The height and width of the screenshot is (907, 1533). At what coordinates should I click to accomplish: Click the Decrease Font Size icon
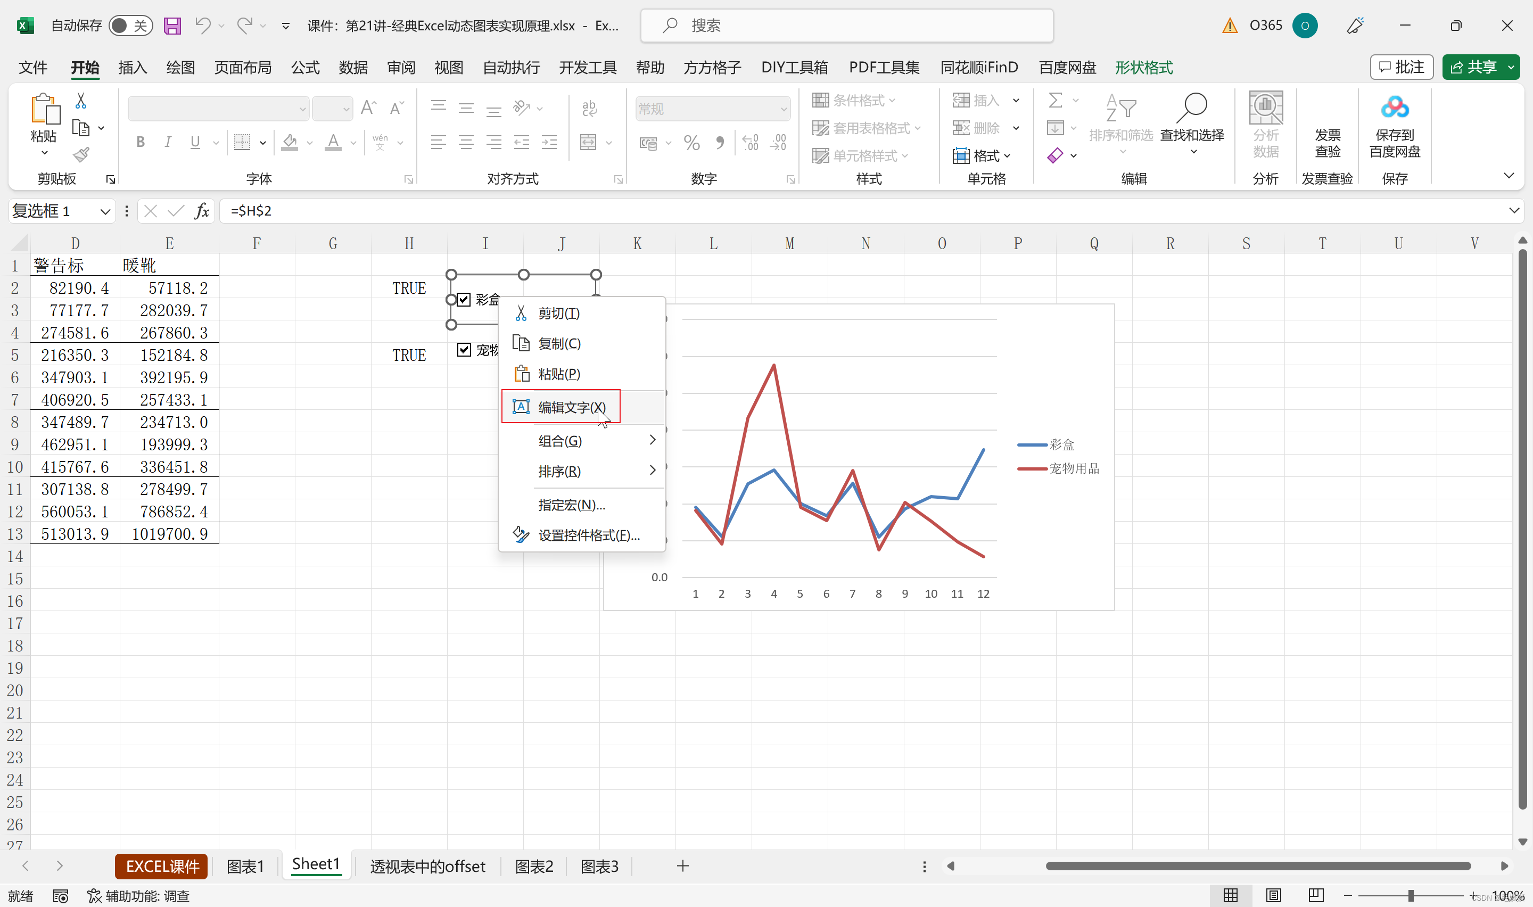(397, 108)
